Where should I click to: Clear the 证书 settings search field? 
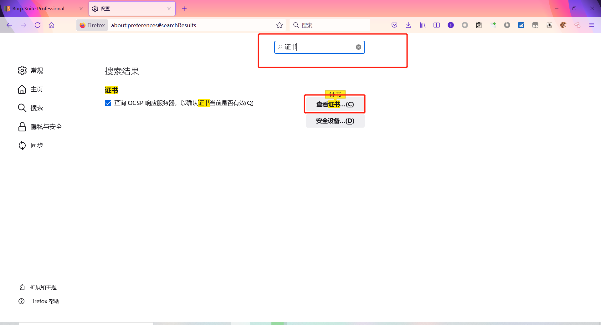(358, 47)
